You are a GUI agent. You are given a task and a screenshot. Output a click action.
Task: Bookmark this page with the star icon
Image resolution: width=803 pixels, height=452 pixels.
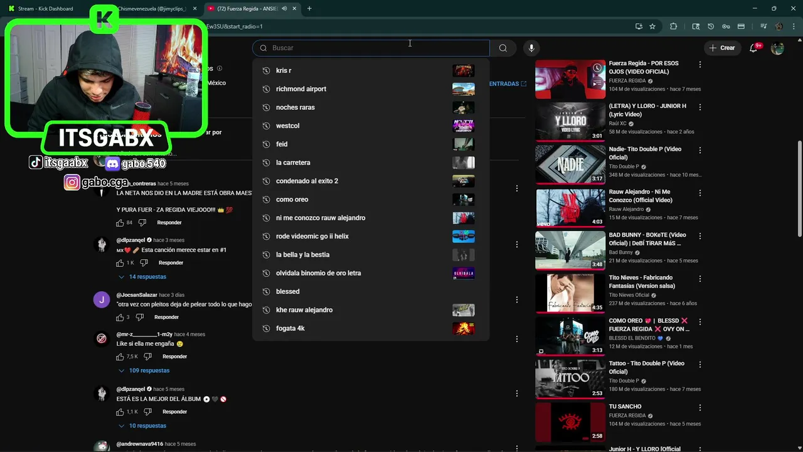[x=652, y=26]
